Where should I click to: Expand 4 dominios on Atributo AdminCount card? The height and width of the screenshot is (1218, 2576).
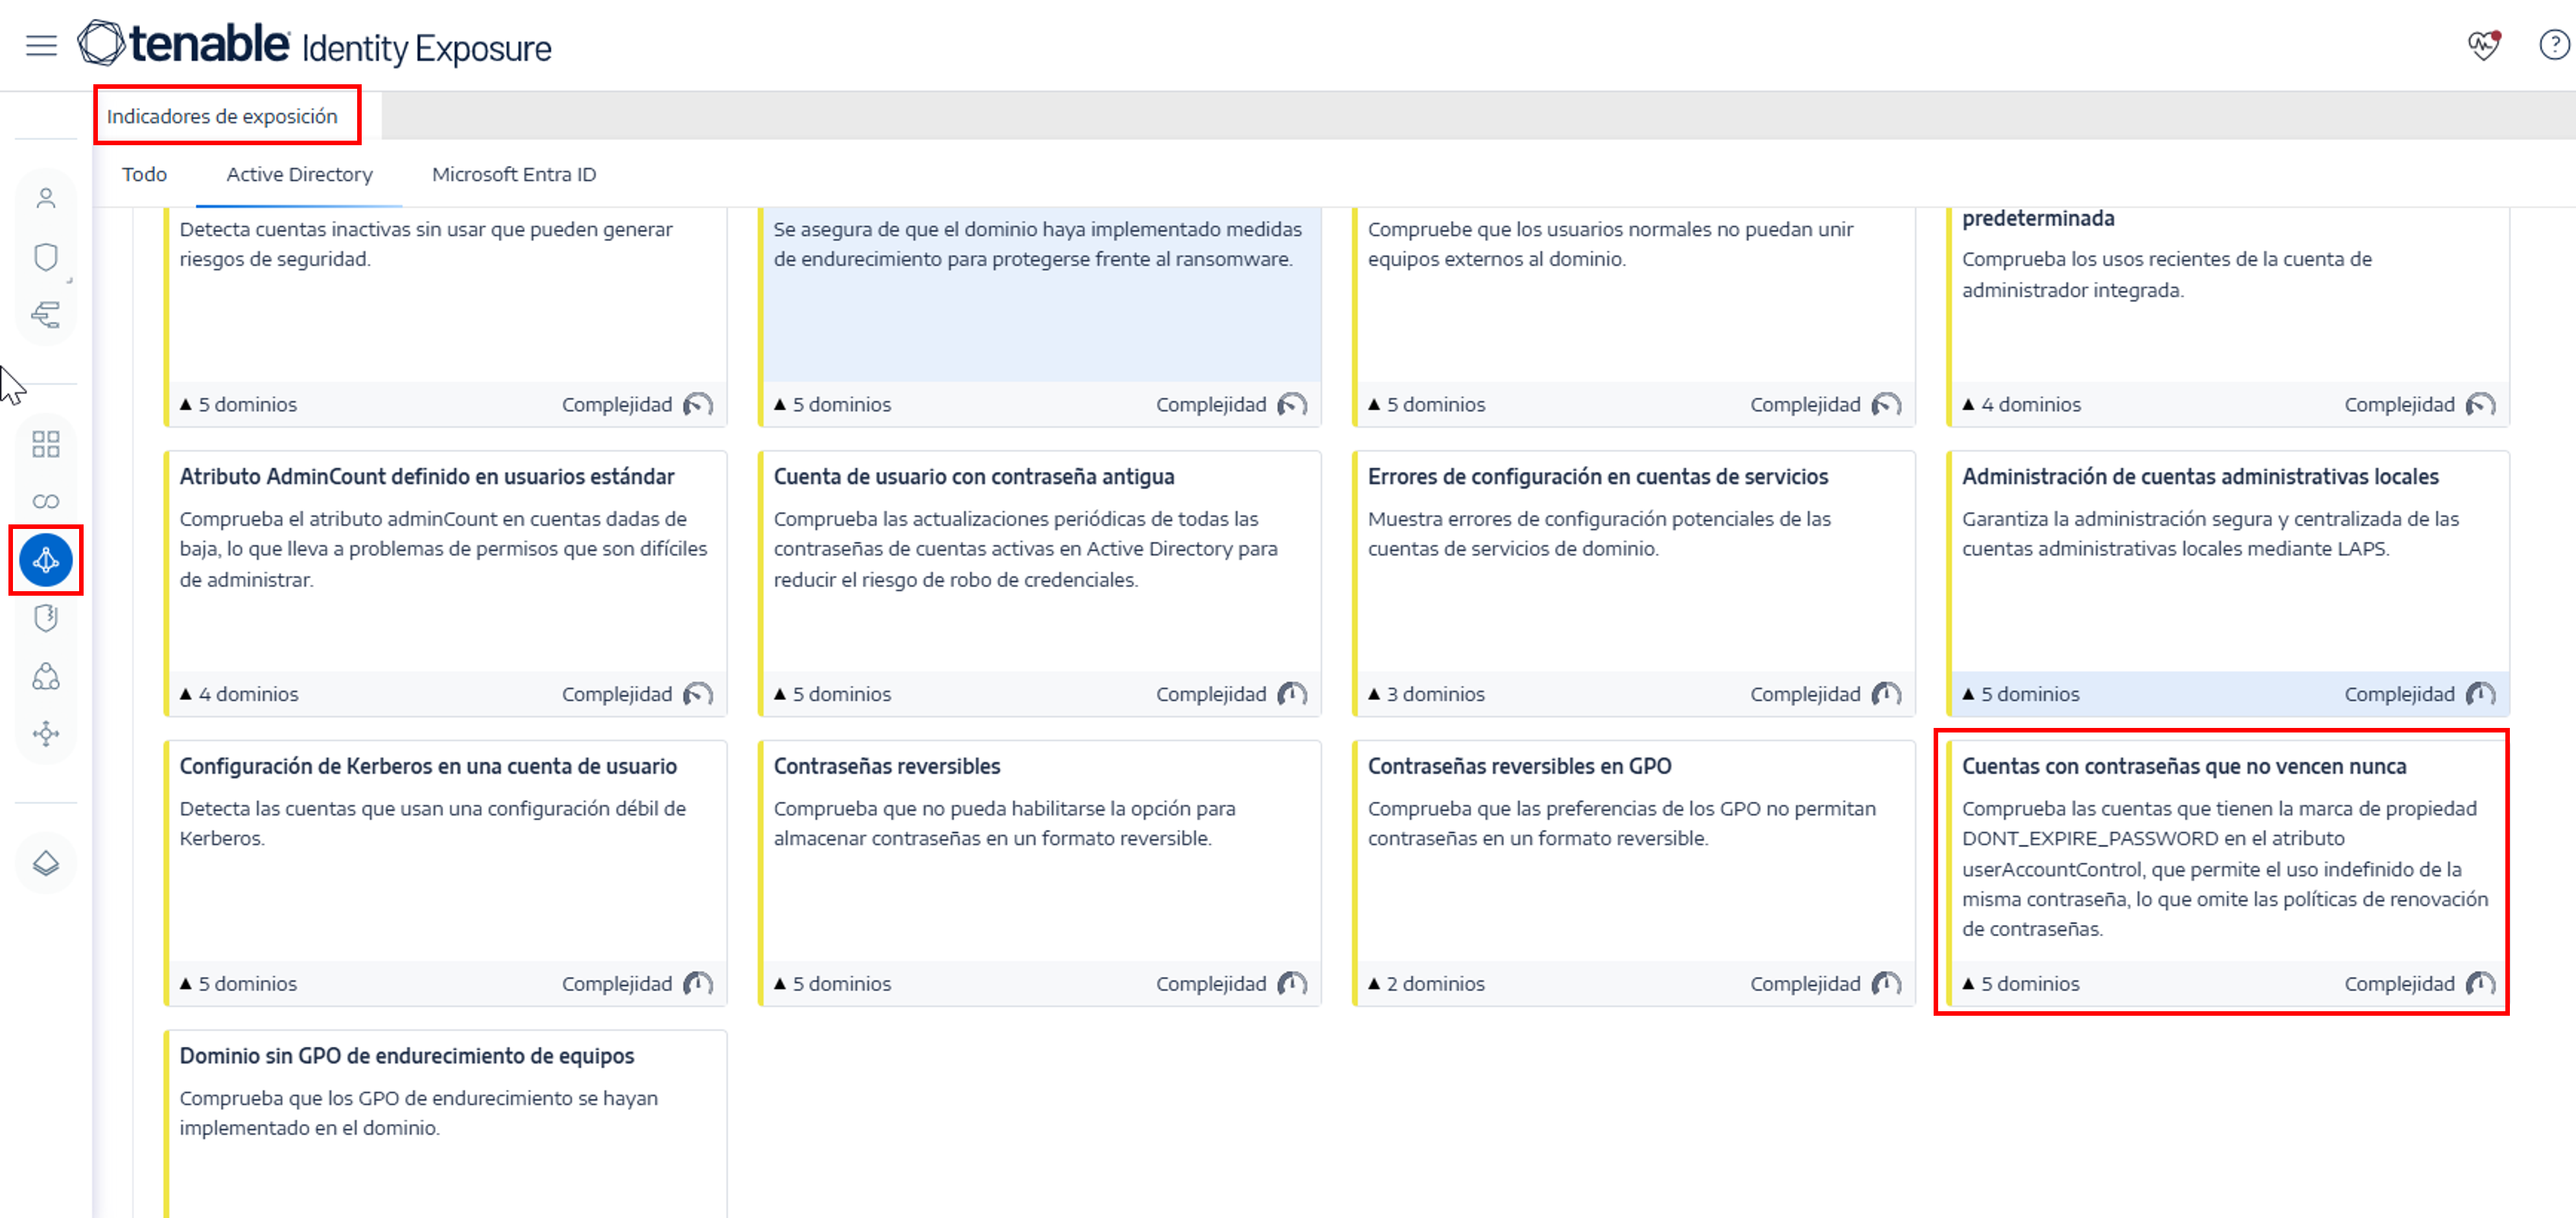point(239,694)
